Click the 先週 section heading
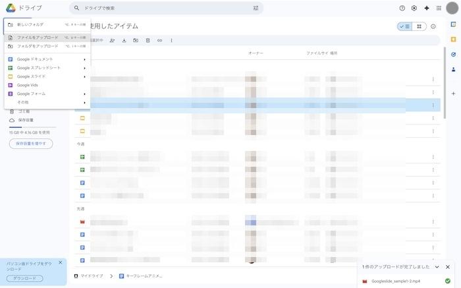Viewport: 461px width, 288px height. coord(80,209)
